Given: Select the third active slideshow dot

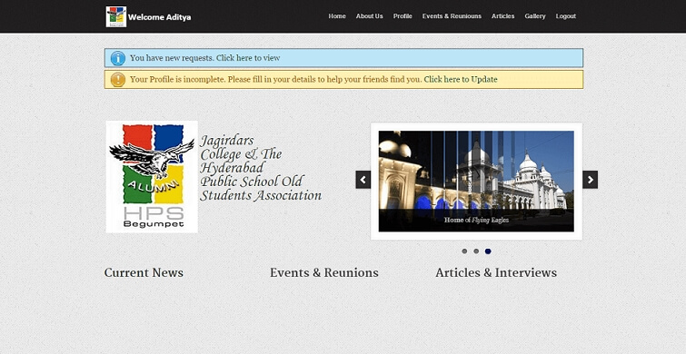Looking at the screenshot, I should 488,251.
